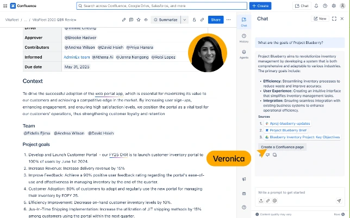
Task: Open page comments icon
Action: tap(132, 20)
